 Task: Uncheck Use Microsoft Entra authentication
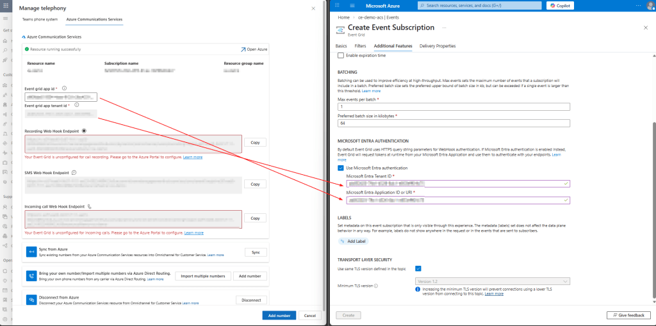point(340,168)
